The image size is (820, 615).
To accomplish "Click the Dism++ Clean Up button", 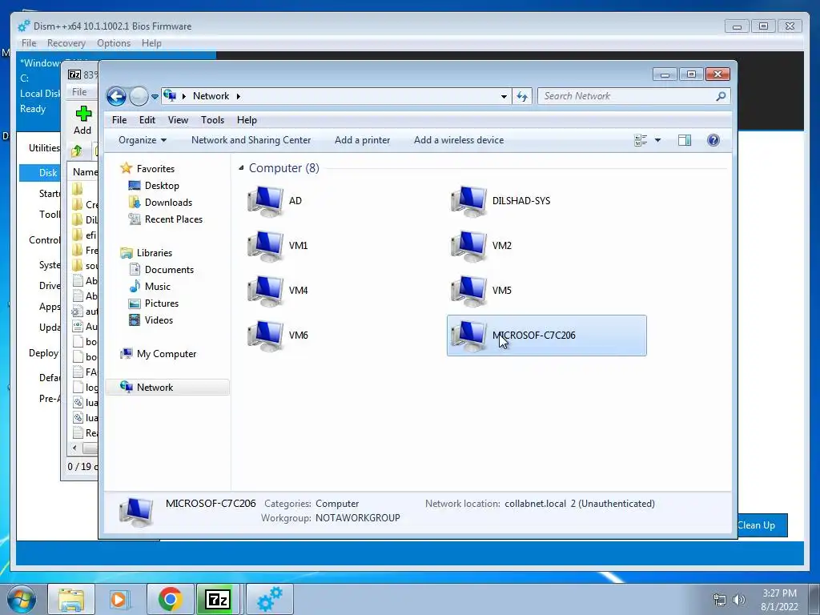I will coord(762,525).
